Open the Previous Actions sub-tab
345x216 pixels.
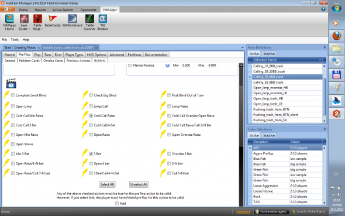tap(78, 60)
